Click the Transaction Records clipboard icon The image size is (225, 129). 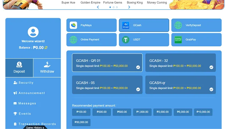coord(15,124)
